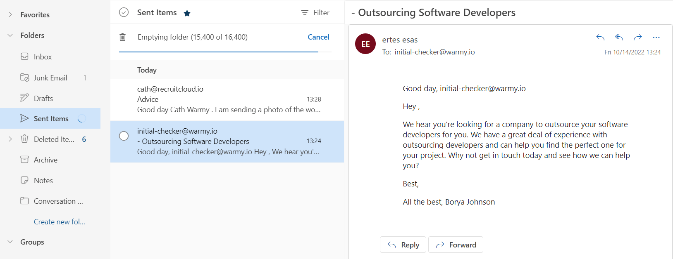This screenshot has height=259, width=673.
Task: Click the EE sender avatar
Action: 365,44
